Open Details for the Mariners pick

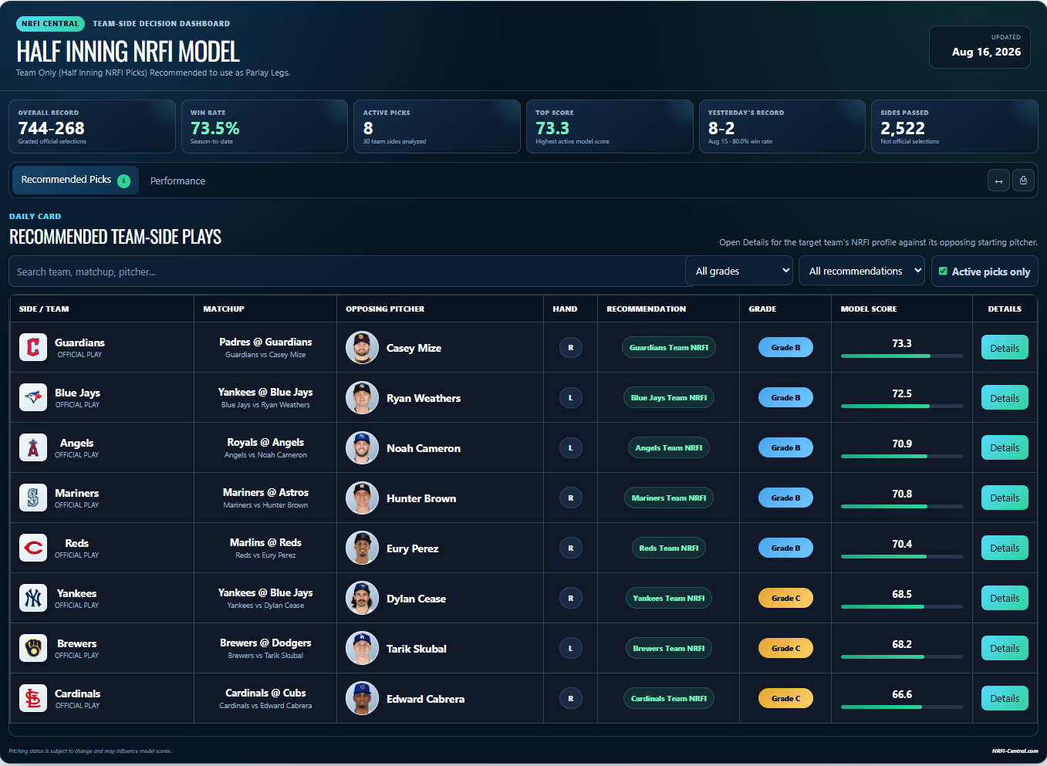[1005, 498]
